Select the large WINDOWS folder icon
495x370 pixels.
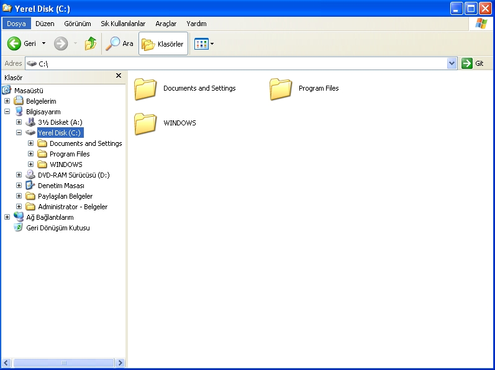[x=145, y=124]
